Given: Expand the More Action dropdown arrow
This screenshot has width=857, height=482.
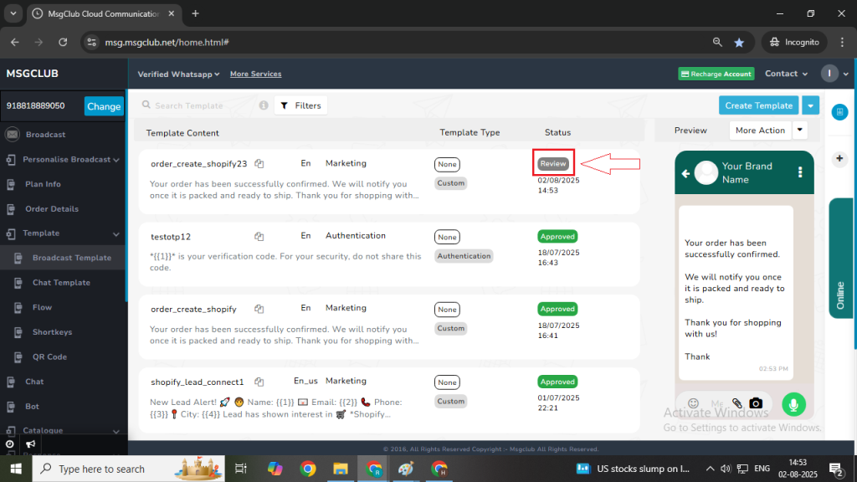Looking at the screenshot, I should (x=800, y=130).
